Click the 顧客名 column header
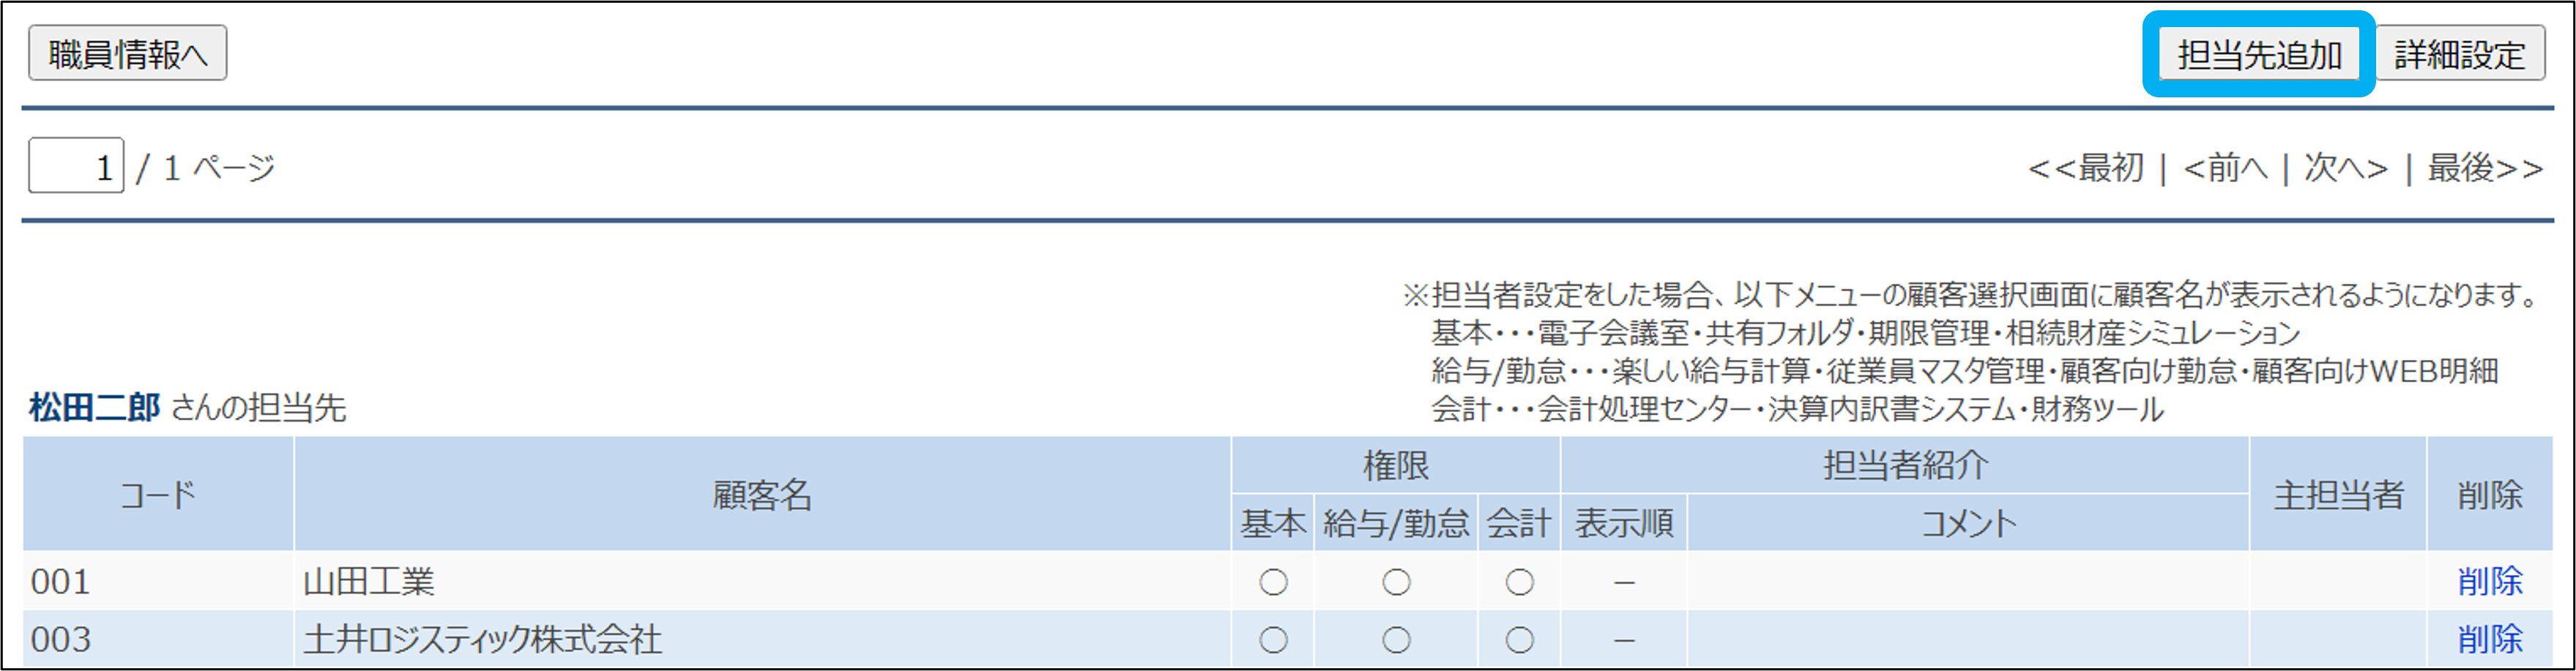2576x671 pixels. (762, 494)
